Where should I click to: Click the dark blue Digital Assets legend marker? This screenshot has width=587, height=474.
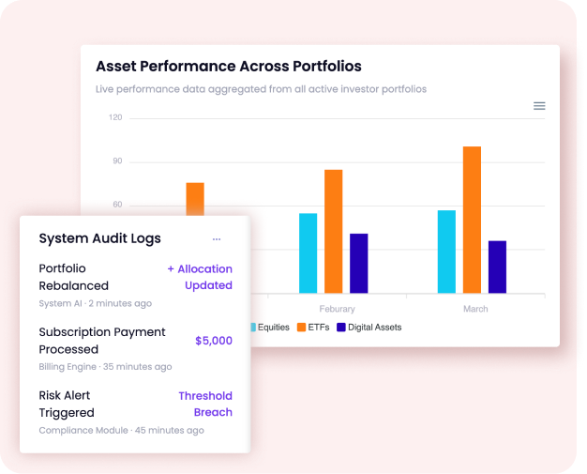point(341,328)
